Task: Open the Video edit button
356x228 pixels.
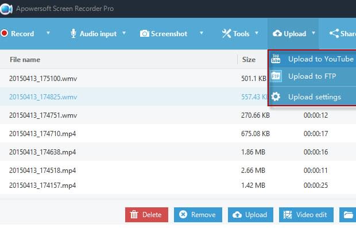Action: 306,215
